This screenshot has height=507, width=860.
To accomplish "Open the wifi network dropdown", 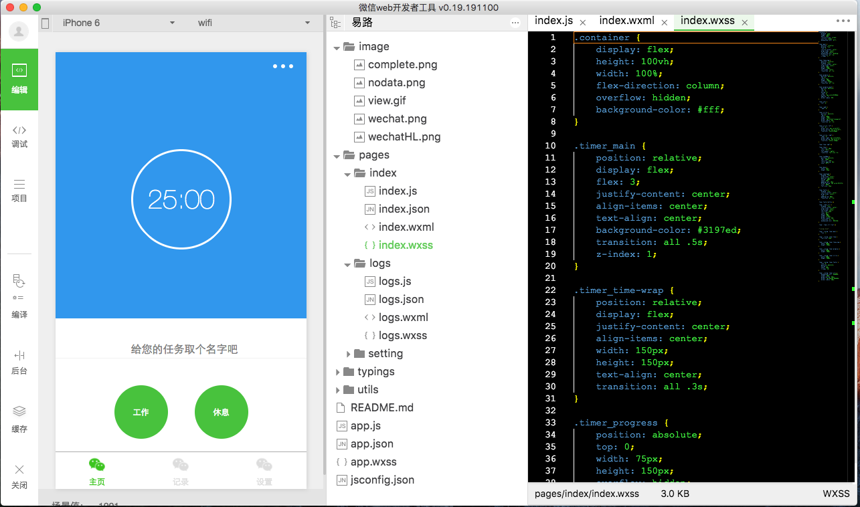I will point(253,23).
